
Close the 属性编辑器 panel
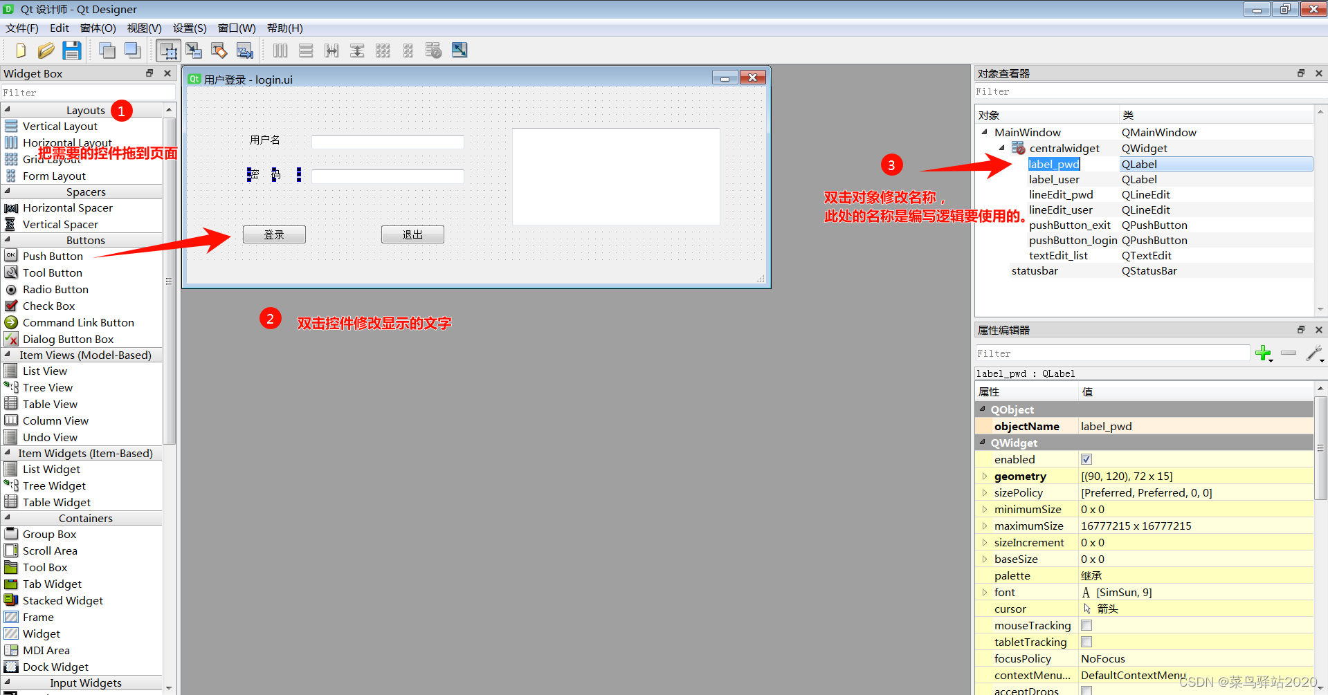point(1319,330)
